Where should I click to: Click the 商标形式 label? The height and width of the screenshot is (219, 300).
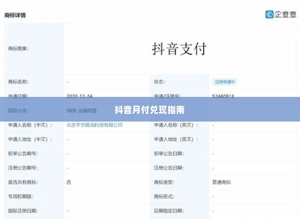pos(164,197)
